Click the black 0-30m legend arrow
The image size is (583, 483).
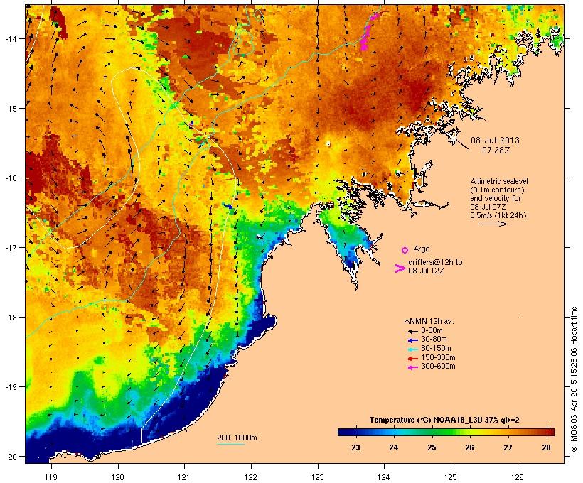point(412,331)
